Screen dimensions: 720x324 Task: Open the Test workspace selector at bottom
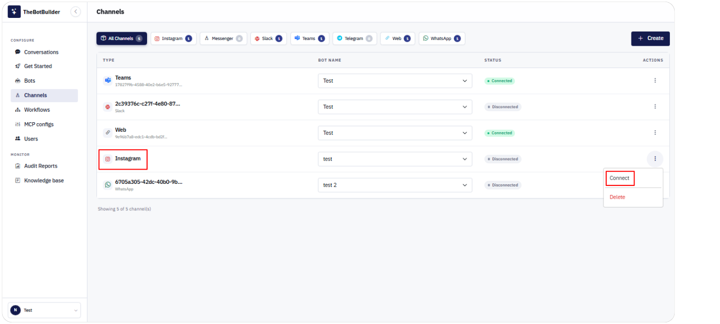tap(44, 310)
